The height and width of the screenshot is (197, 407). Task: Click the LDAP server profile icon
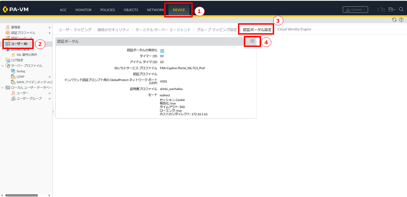[x=13, y=77]
